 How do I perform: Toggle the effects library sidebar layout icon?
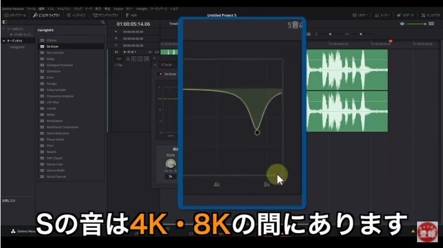click(x=5, y=22)
